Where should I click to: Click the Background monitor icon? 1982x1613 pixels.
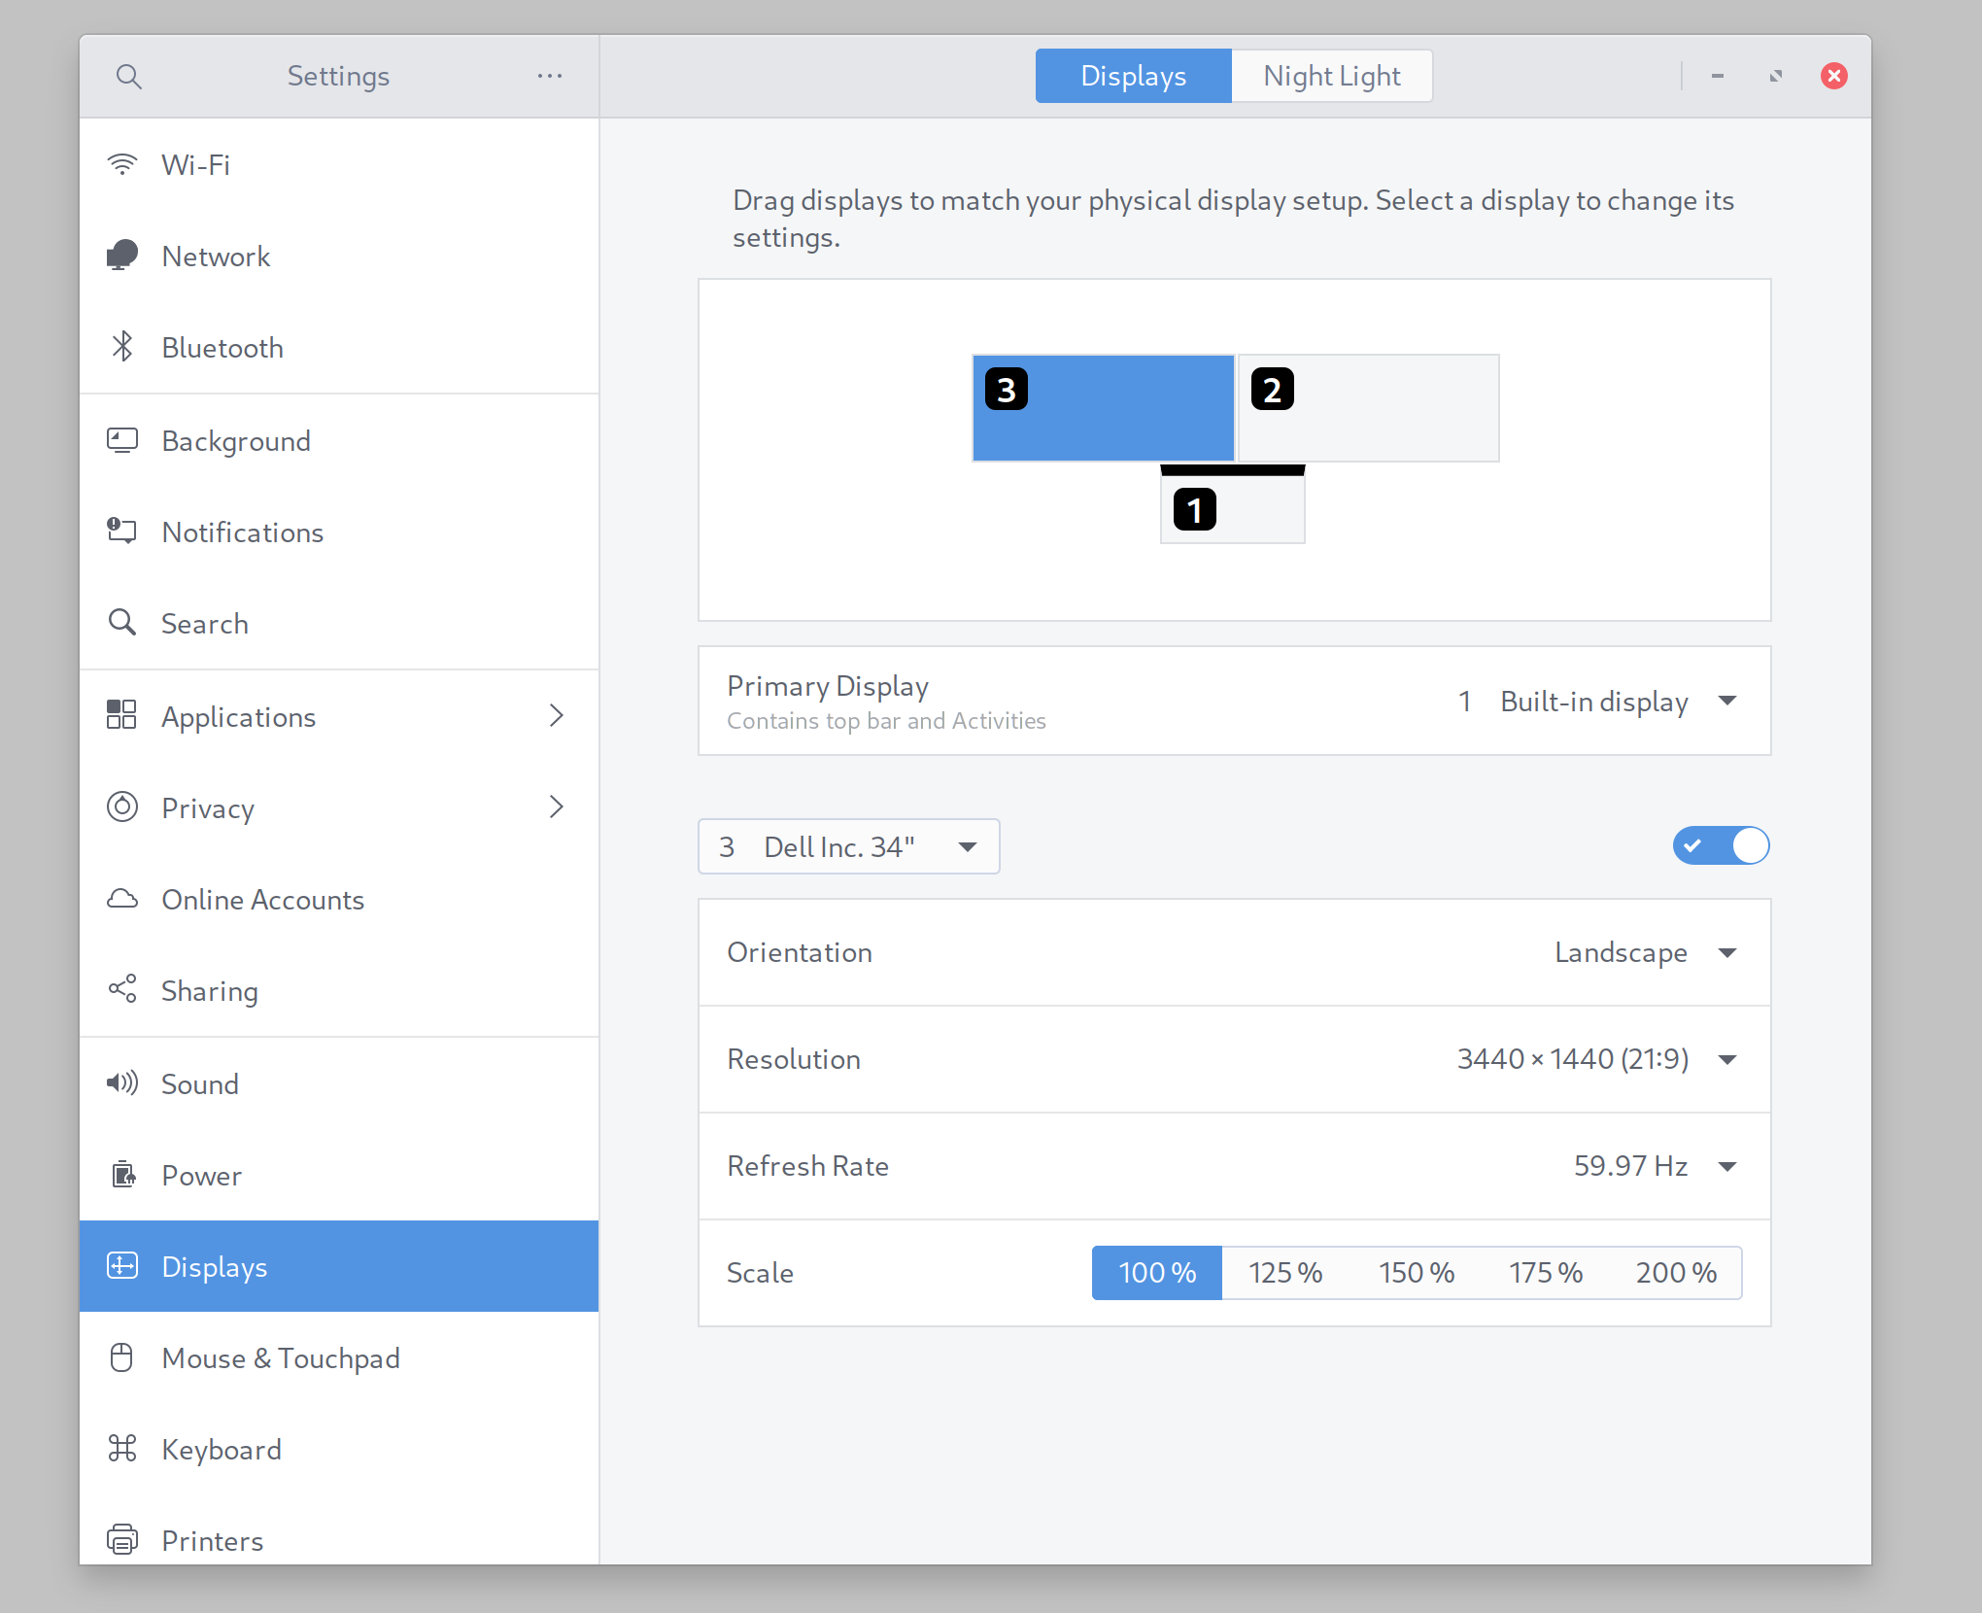point(122,440)
